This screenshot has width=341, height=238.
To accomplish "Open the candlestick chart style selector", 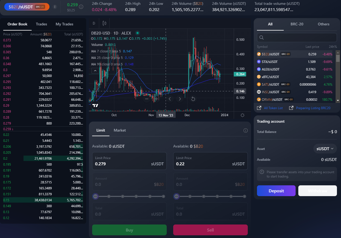I will click(104, 23).
